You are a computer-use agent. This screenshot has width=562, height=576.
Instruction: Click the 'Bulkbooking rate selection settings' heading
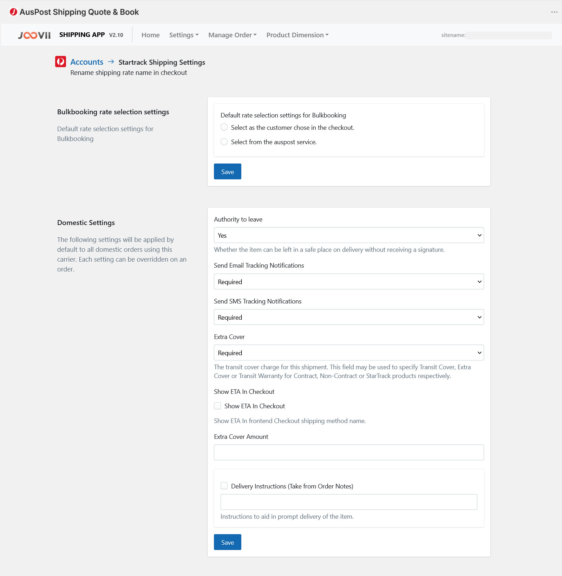113,112
